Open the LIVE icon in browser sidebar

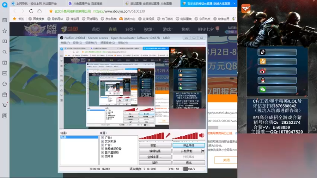[x=5, y=73]
